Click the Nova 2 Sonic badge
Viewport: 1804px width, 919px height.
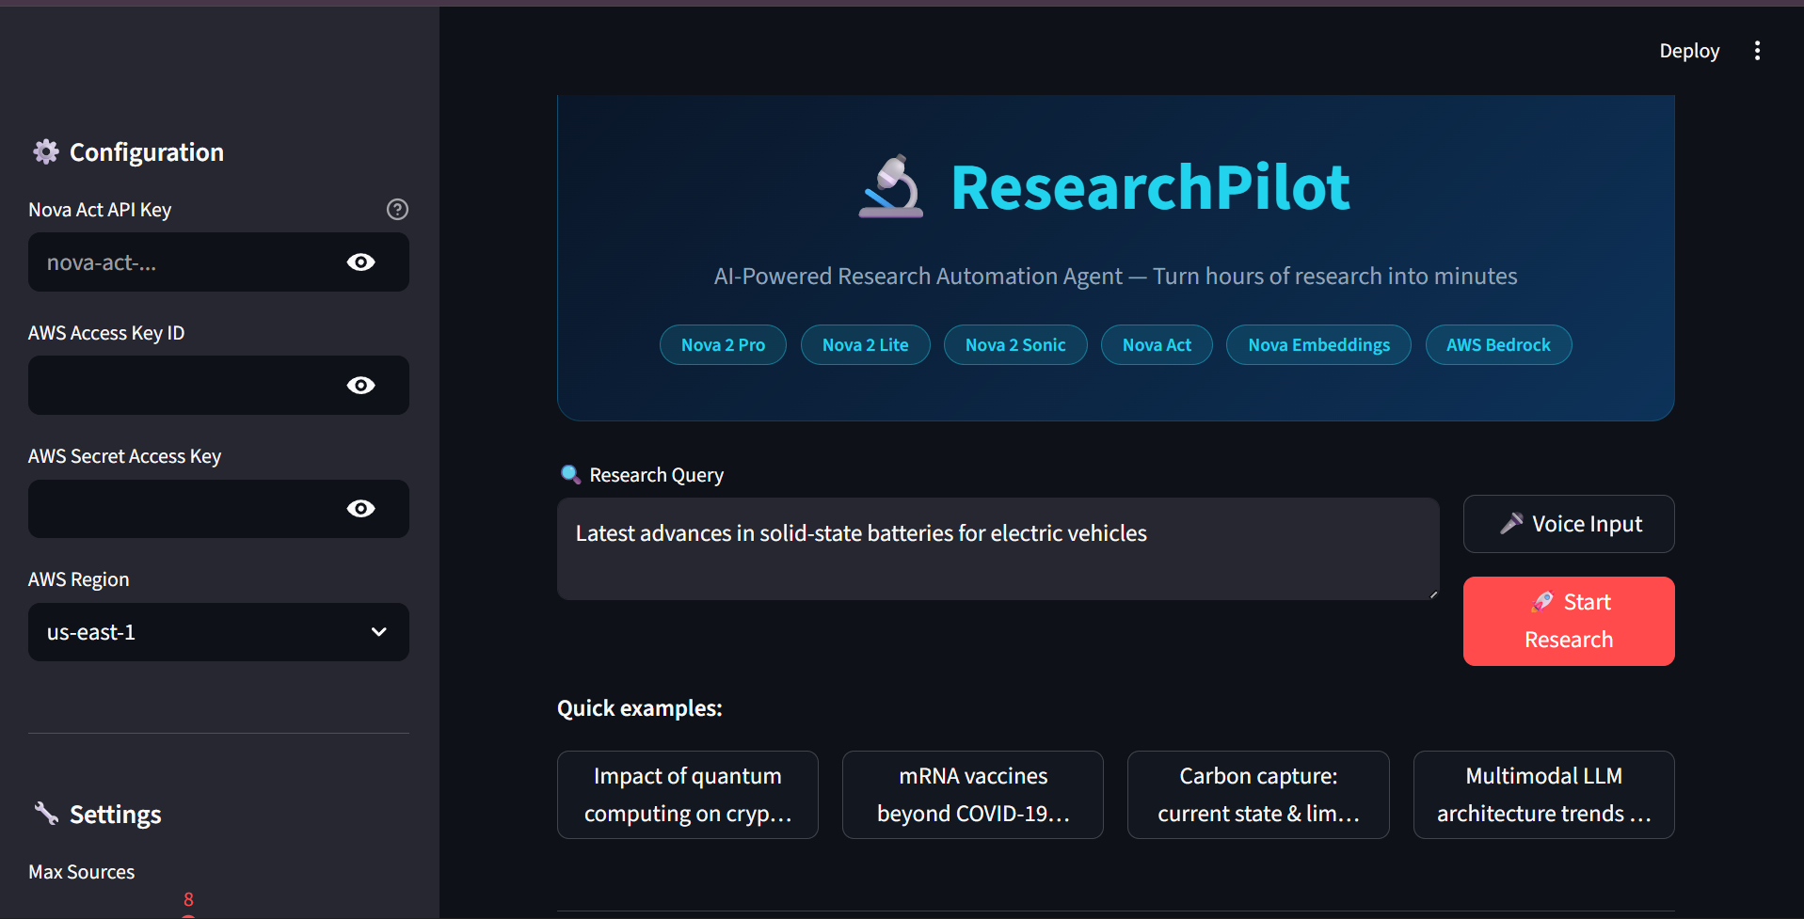[1015, 345]
